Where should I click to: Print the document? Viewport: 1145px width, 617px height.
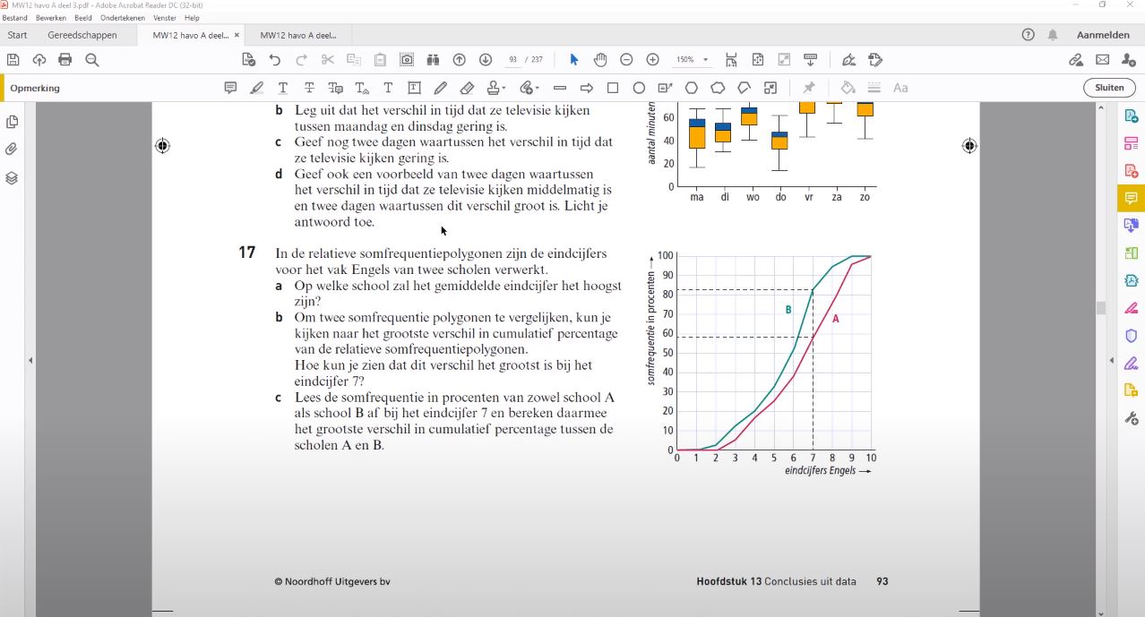click(x=65, y=59)
